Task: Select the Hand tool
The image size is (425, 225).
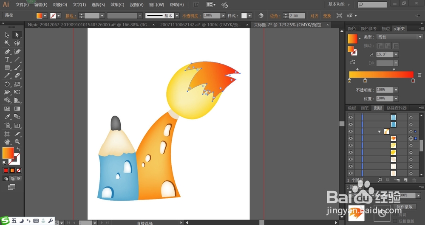Action: [7, 142]
